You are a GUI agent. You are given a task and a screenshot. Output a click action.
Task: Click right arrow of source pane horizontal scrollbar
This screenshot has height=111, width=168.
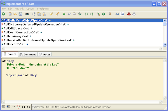161,101
